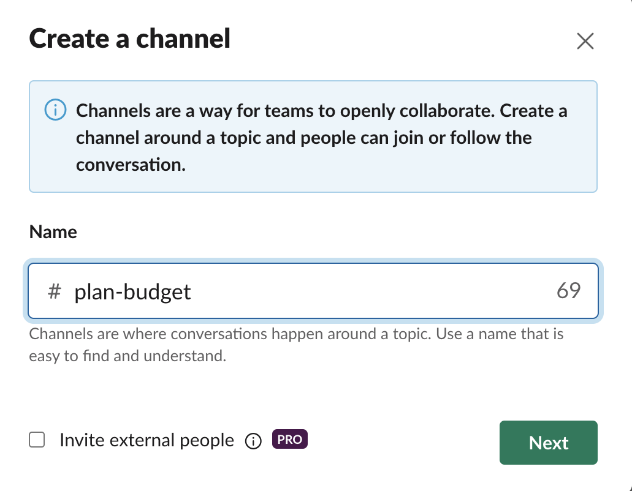The height and width of the screenshot is (491, 632).
Task: Click the word 'people' in invite label
Action: pyautogui.click(x=207, y=441)
